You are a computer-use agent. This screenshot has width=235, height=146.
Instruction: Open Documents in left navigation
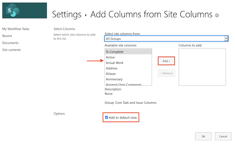[x=10, y=43]
